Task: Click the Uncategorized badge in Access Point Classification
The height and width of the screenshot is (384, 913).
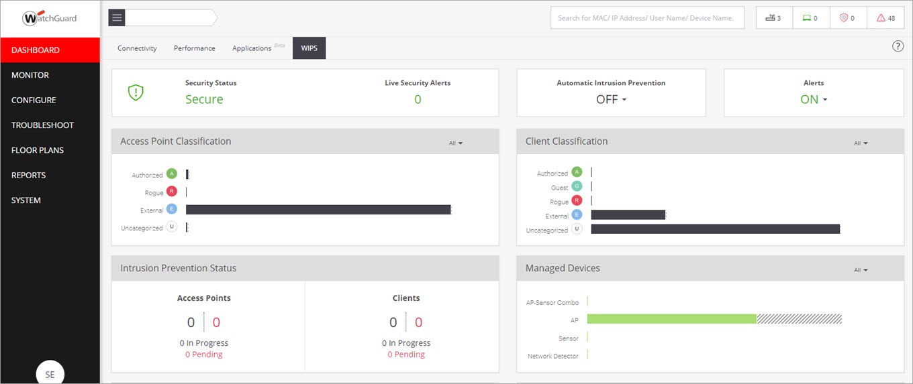Action: click(x=172, y=227)
